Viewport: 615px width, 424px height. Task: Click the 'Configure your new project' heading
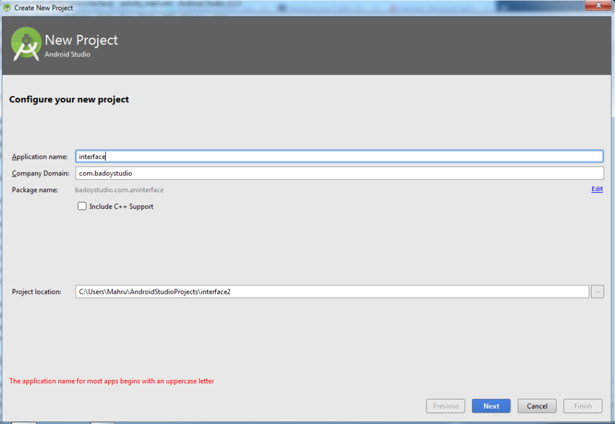pos(69,99)
